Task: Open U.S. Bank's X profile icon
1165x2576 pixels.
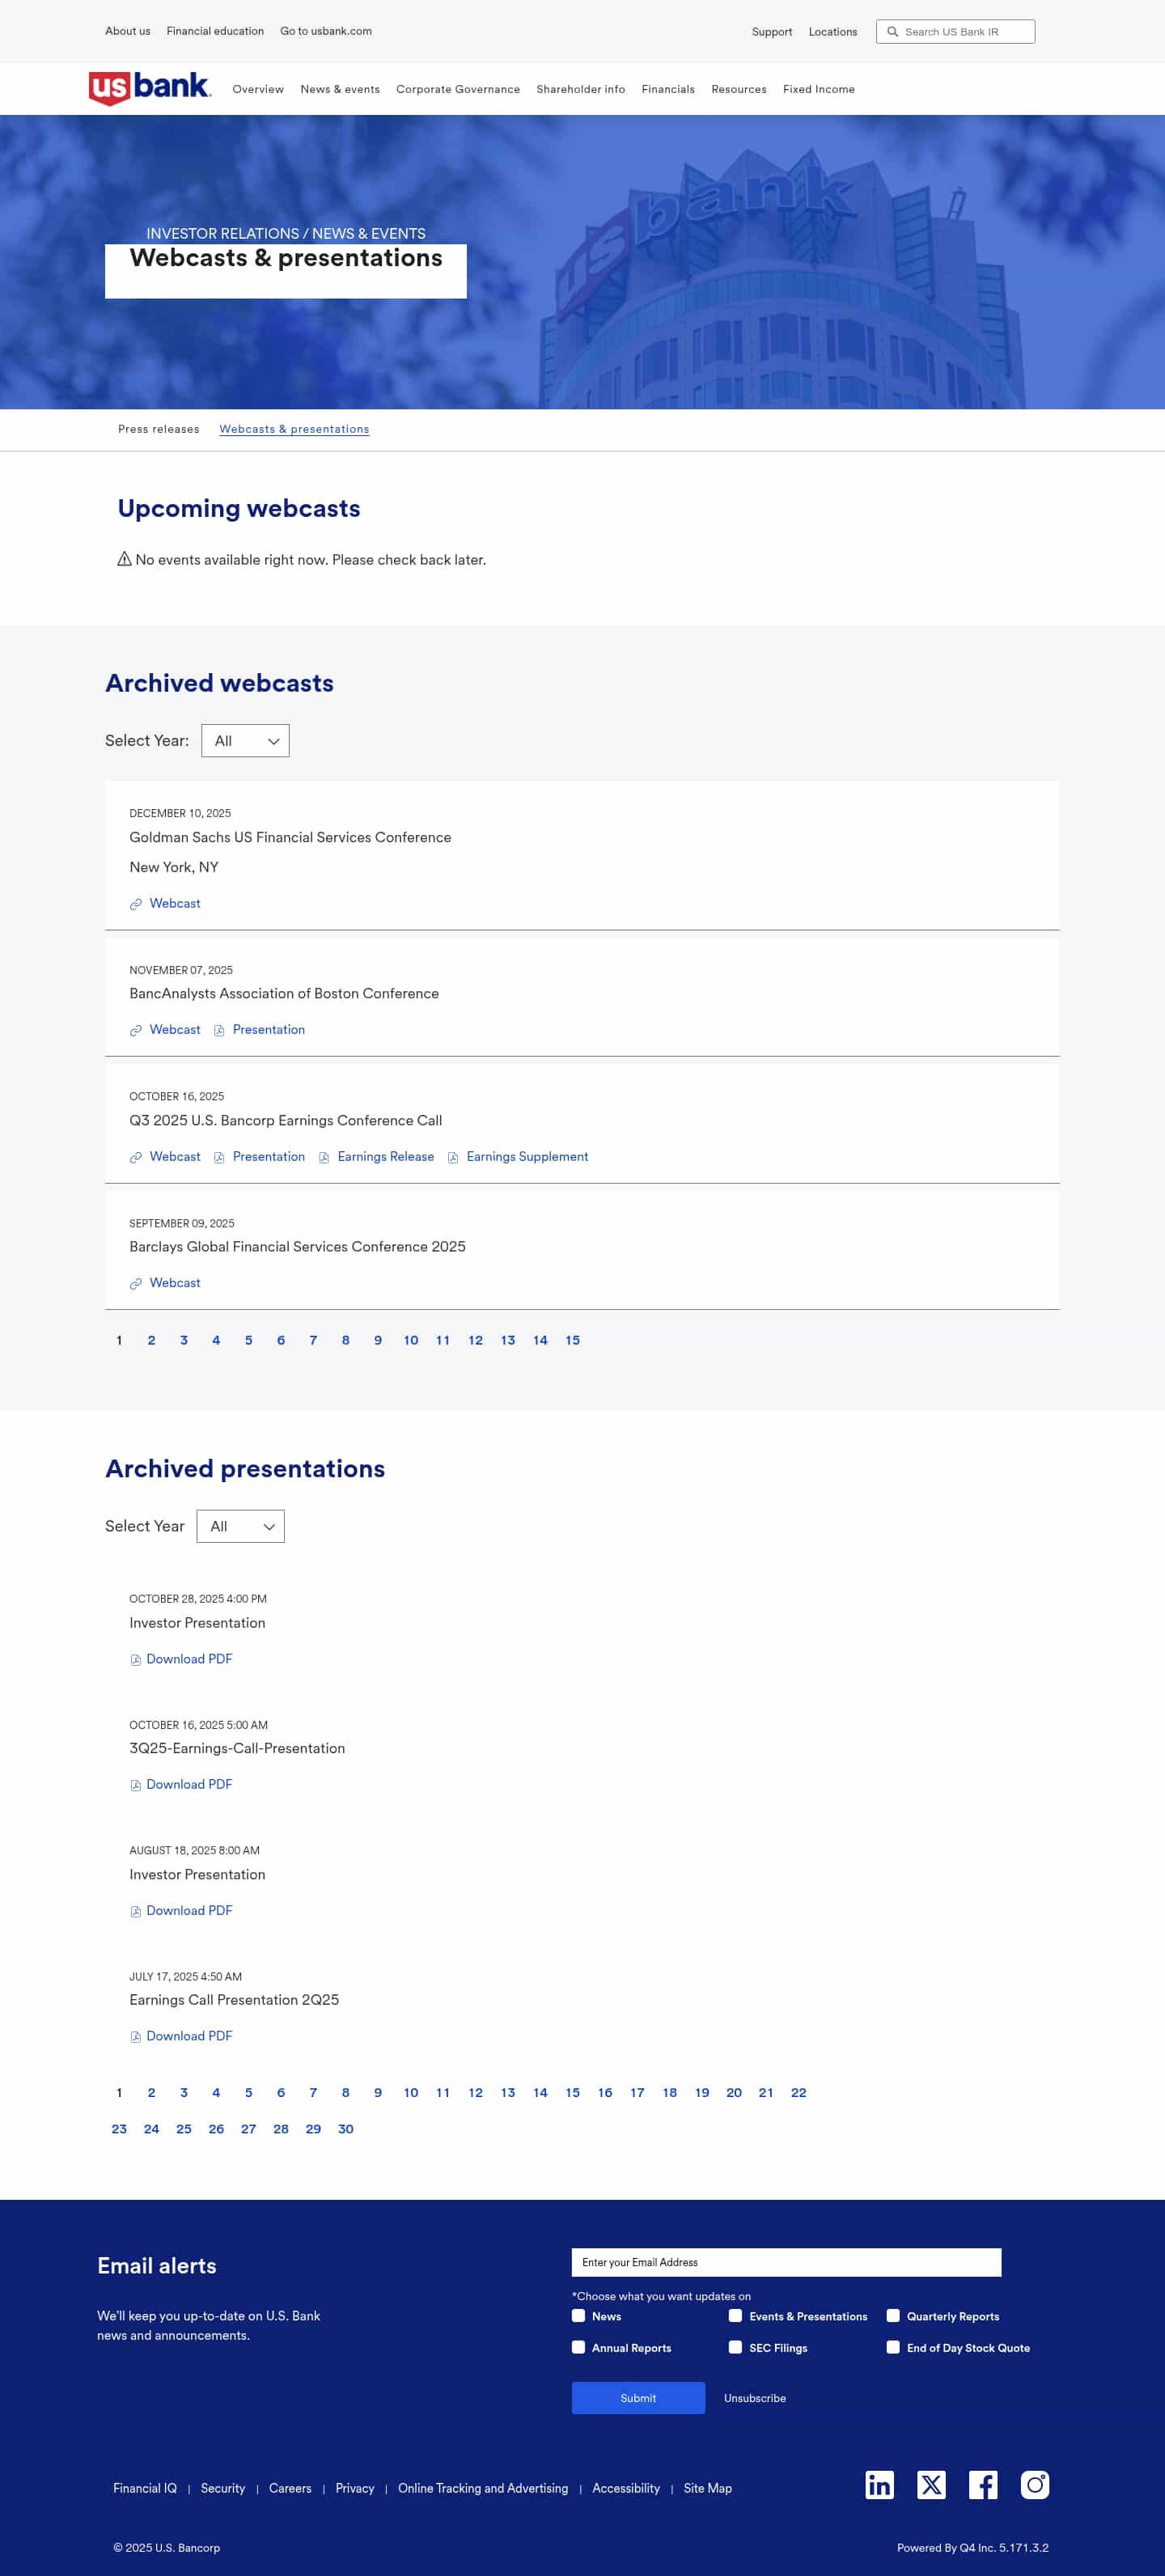Action: coord(932,2485)
